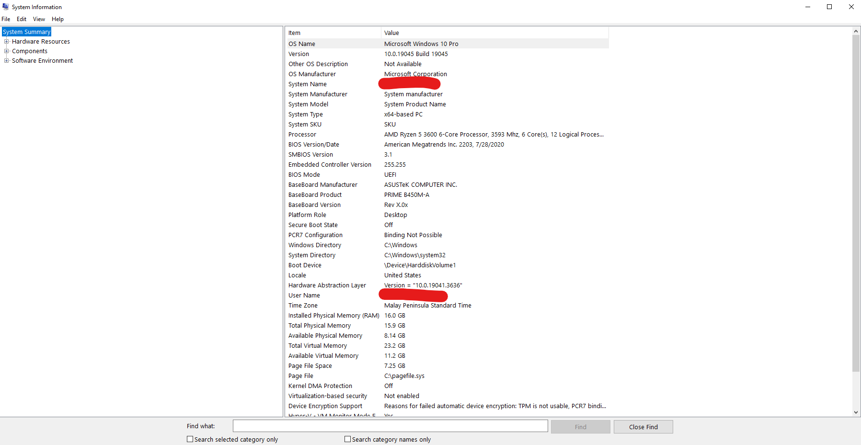
Task: Select the System Type row
Action: coord(448,114)
